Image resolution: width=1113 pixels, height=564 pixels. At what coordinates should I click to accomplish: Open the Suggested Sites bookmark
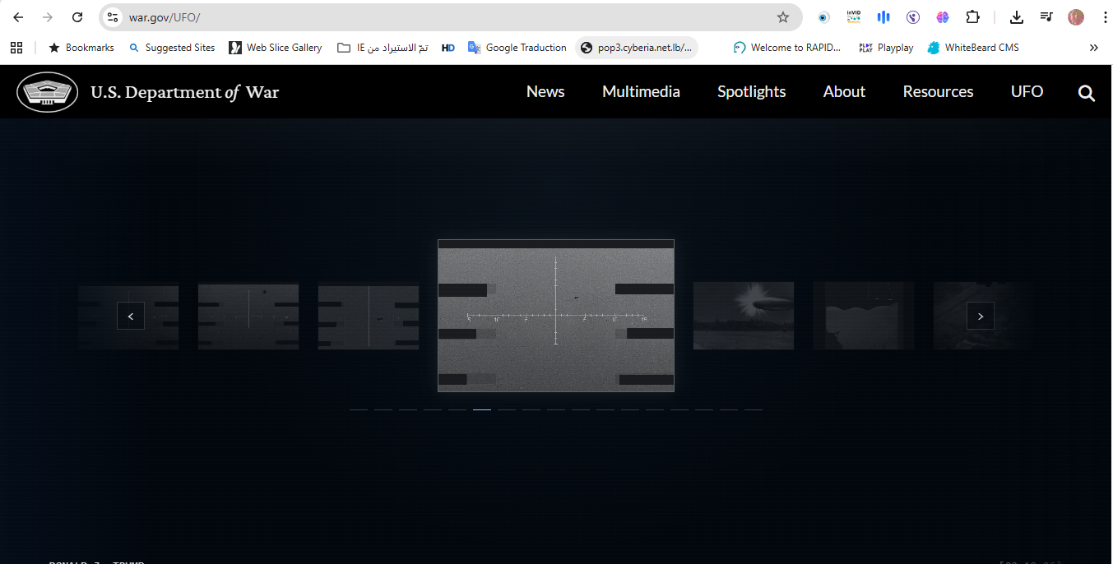click(x=172, y=48)
